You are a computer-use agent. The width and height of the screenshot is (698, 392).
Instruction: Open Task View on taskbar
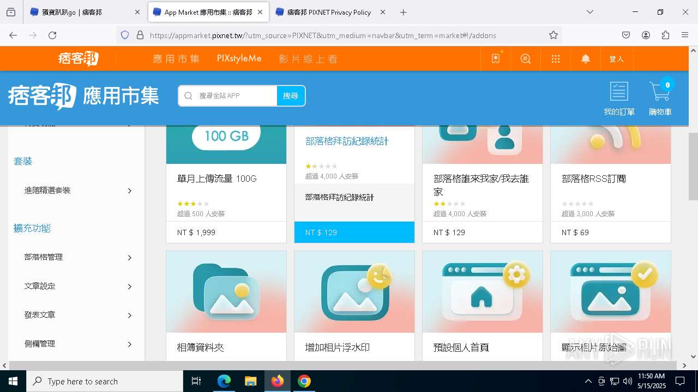pyautogui.click(x=196, y=381)
